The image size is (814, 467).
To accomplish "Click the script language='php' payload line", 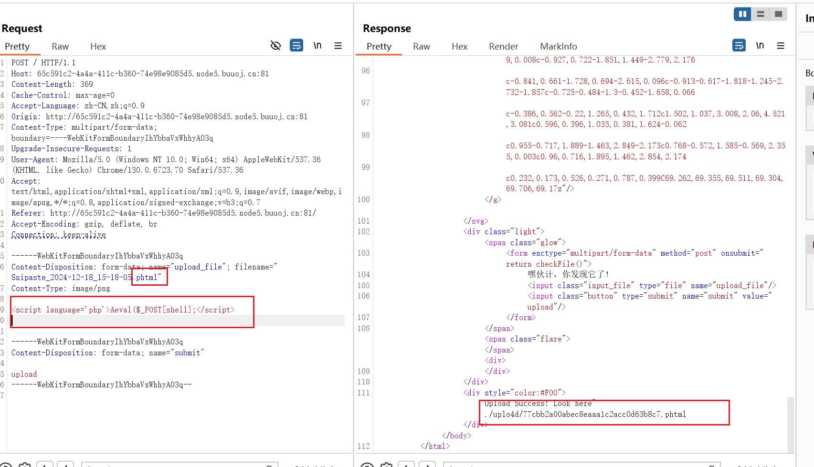I will tap(123, 310).
